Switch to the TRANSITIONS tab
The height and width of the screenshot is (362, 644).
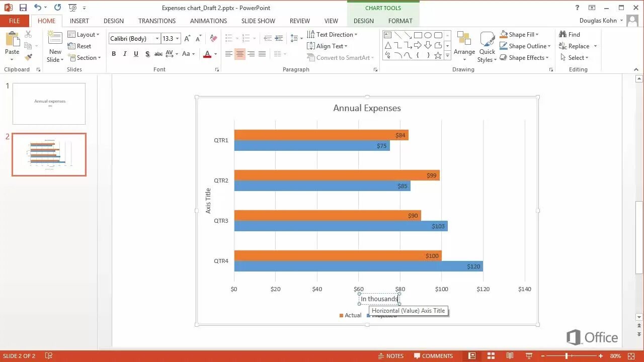[x=157, y=21]
